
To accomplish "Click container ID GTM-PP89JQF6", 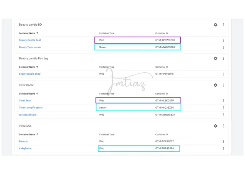I will (x=164, y=74).
